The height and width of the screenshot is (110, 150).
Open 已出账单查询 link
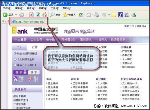click(80, 83)
